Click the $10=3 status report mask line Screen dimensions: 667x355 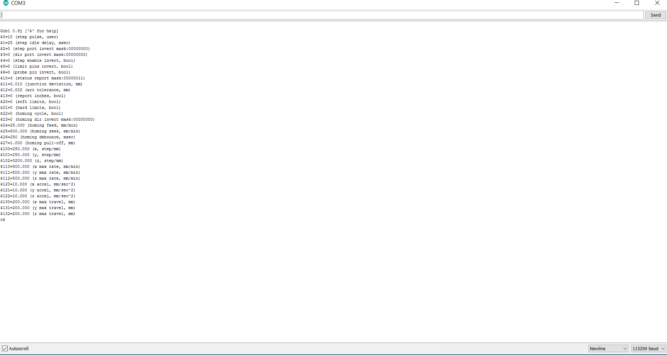[x=42, y=78]
